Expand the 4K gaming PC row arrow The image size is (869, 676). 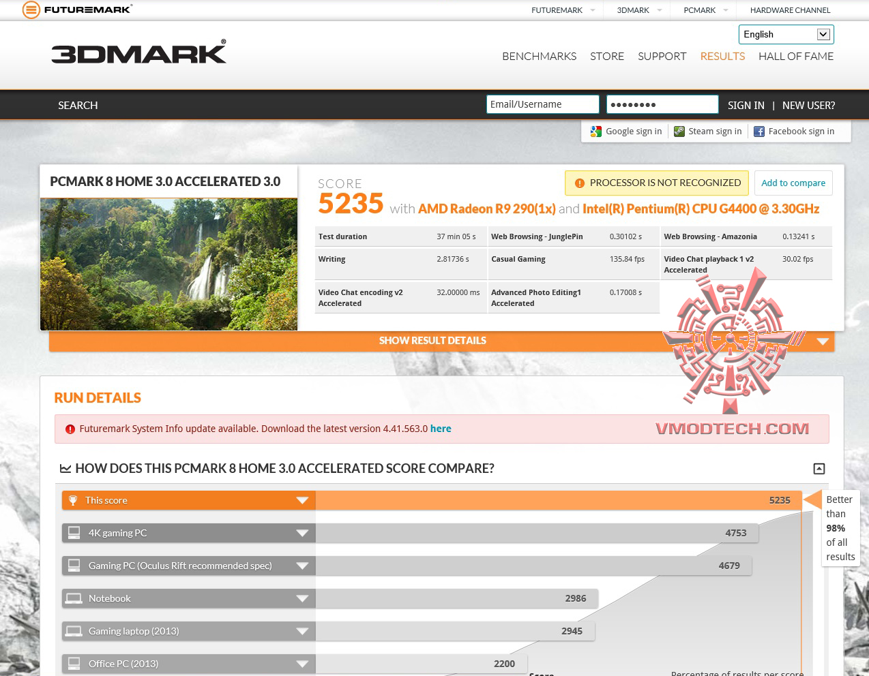302,534
